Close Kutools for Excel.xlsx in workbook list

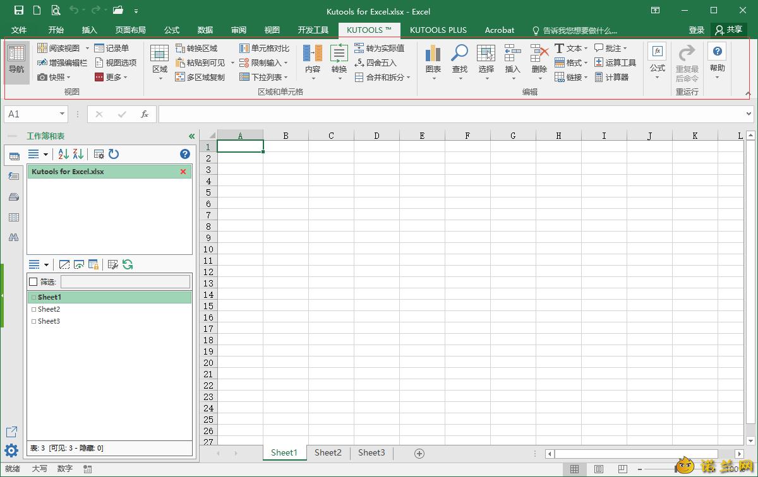(x=183, y=172)
